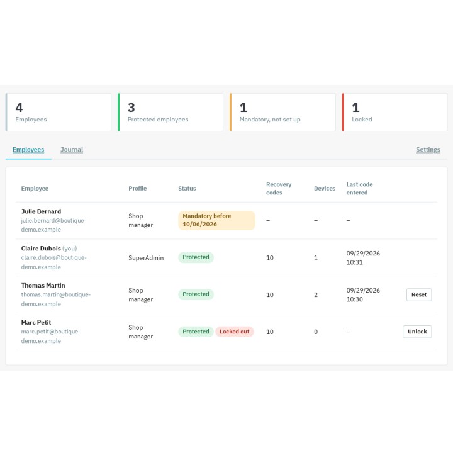Click the 4 Employees summary card
Screen dimensions: 453x453
(59, 112)
